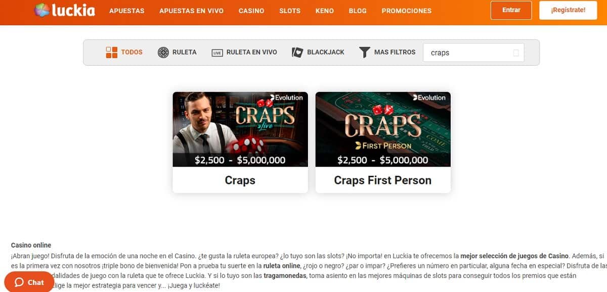This screenshot has height=292, width=607.
Task: Select the Todos grid icon filter
Action: coord(111,52)
